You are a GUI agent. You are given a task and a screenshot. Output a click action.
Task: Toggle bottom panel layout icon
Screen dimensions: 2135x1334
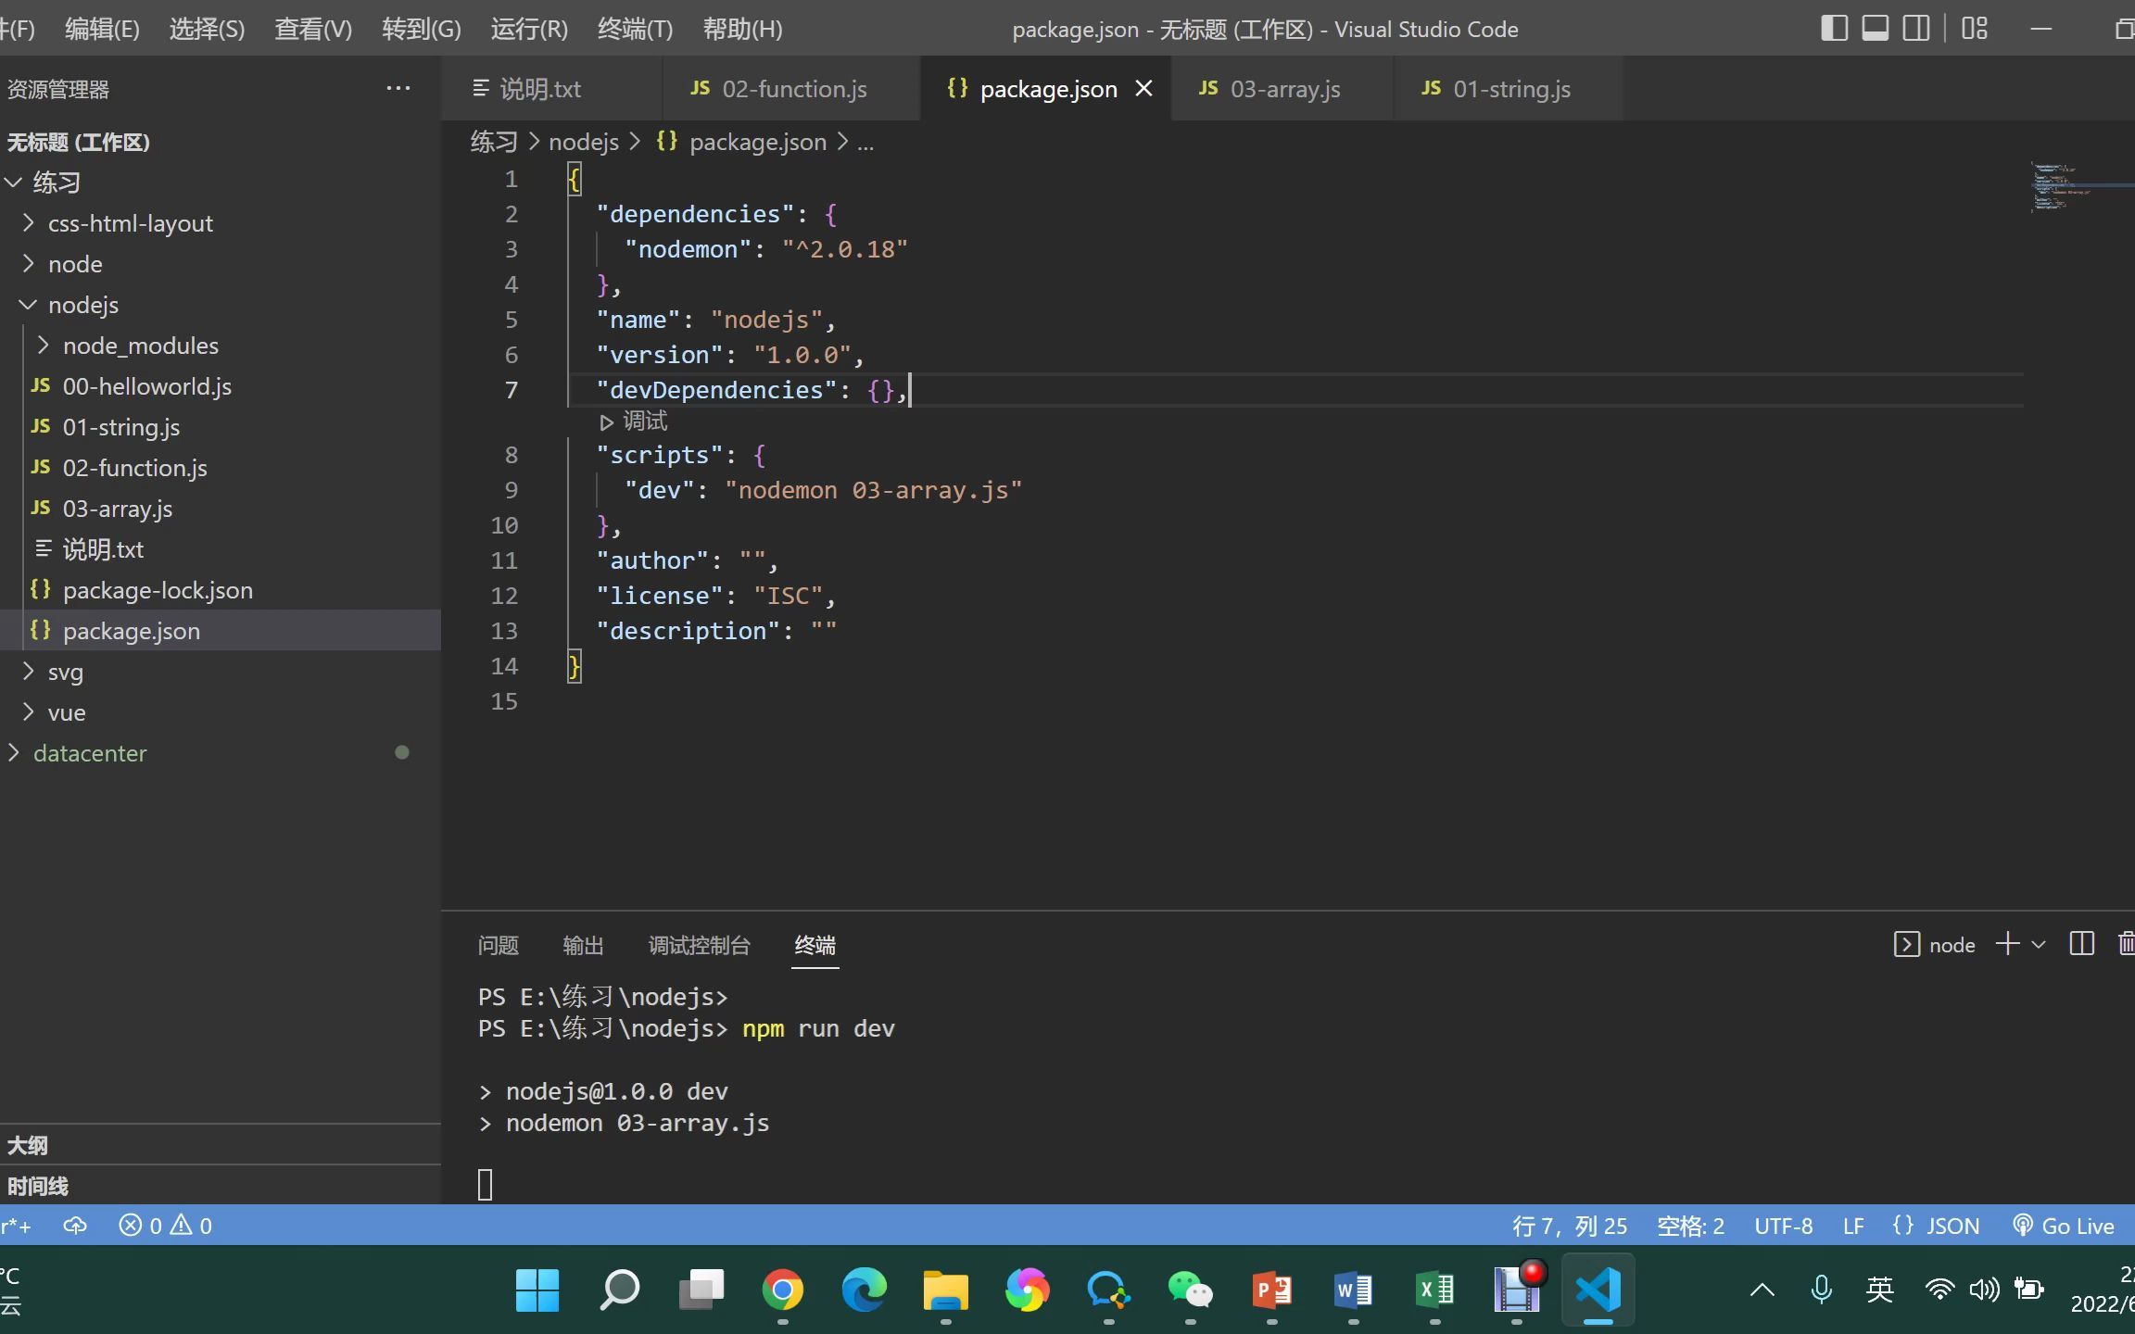(1876, 29)
